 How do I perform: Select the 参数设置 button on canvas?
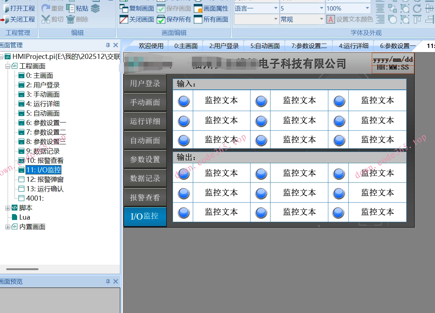coord(145,159)
